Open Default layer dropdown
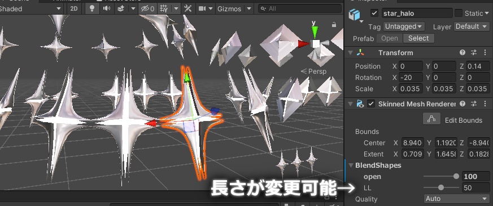The height and width of the screenshot is (206, 493). pyautogui.click(x=472, y=26)
